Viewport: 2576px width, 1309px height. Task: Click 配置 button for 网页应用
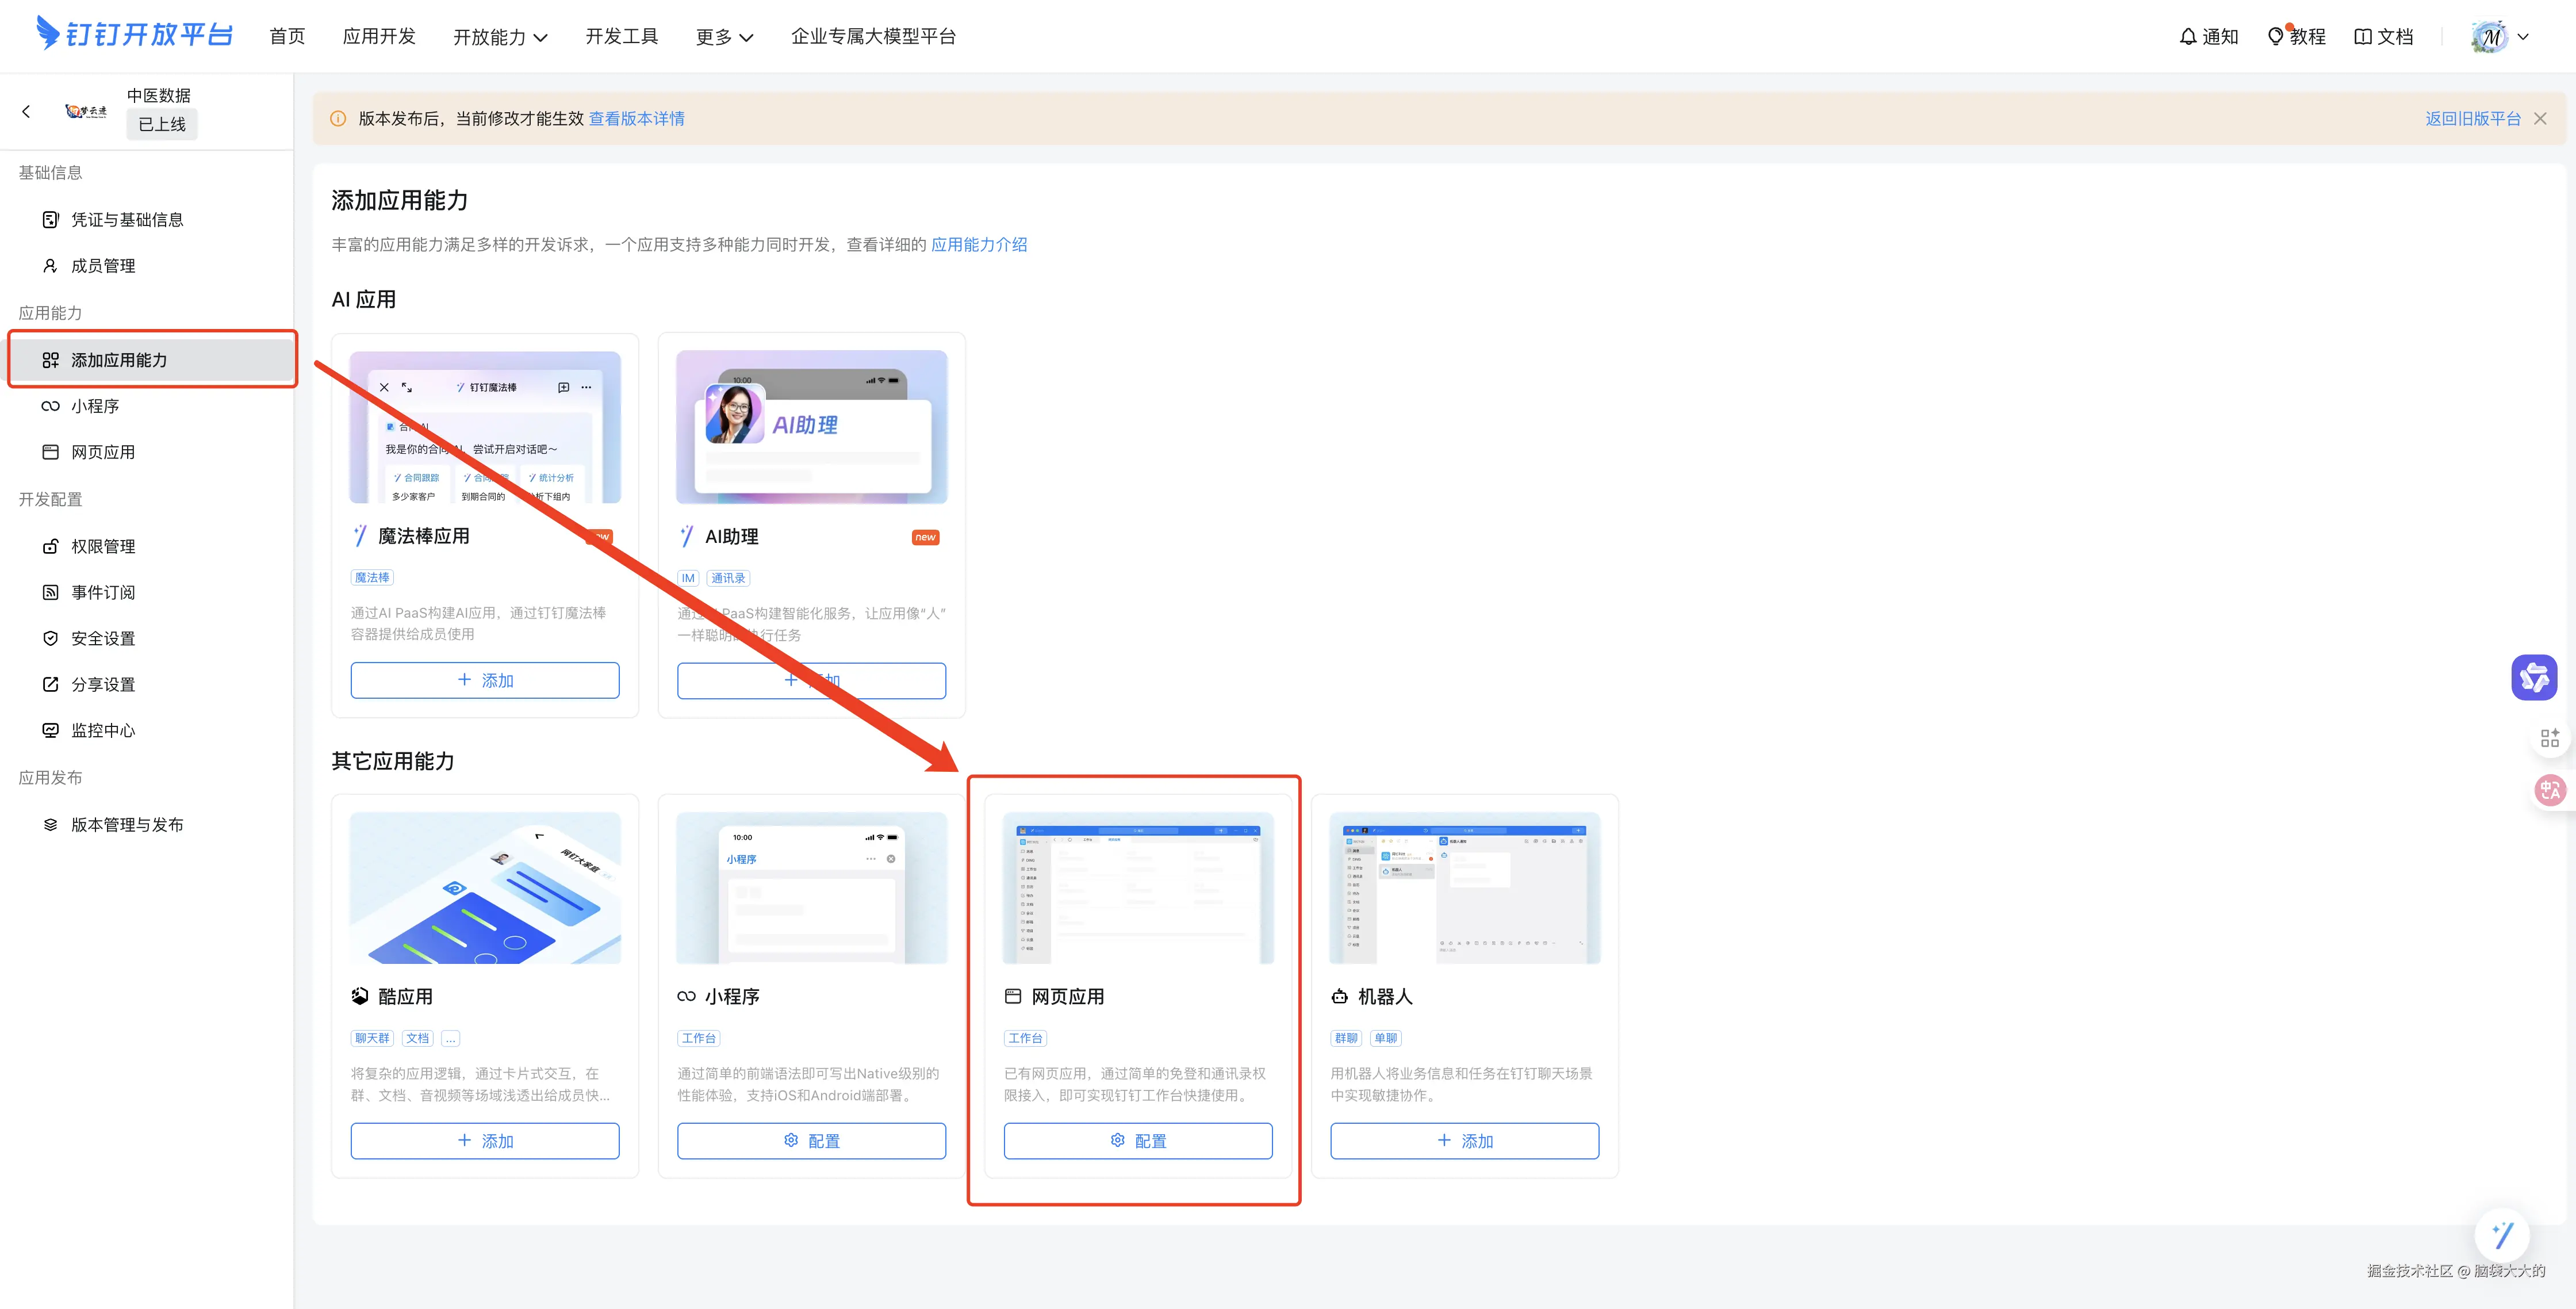click(1138, 1141)
